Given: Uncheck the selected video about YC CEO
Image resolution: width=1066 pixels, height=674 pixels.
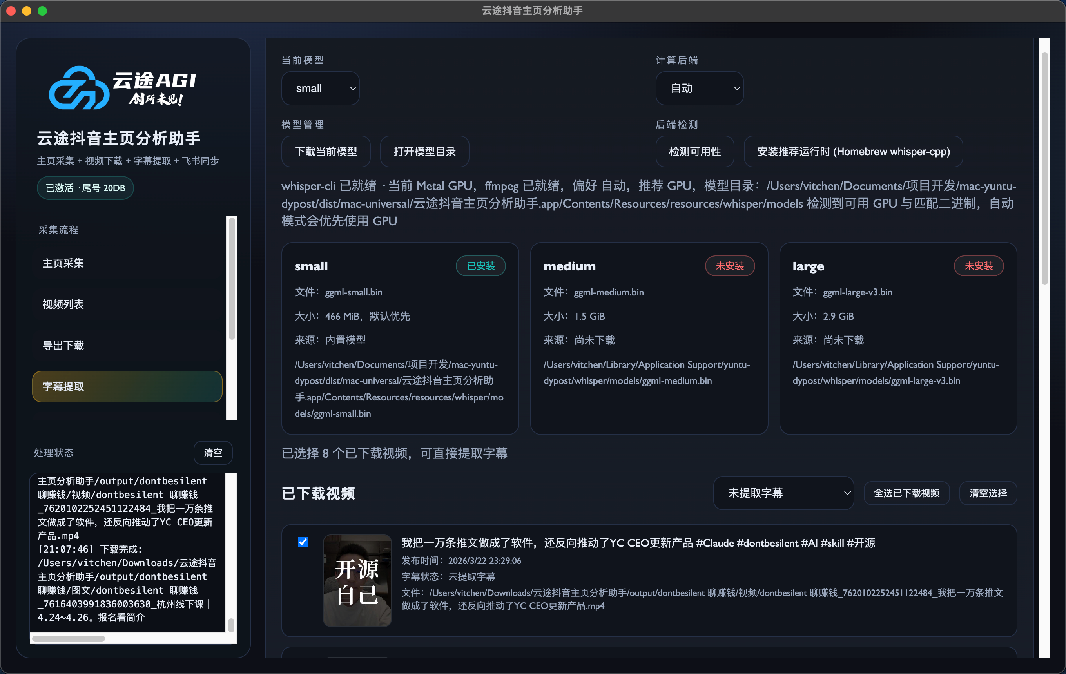Looking at the screenshot, I should tap(303, 542).
